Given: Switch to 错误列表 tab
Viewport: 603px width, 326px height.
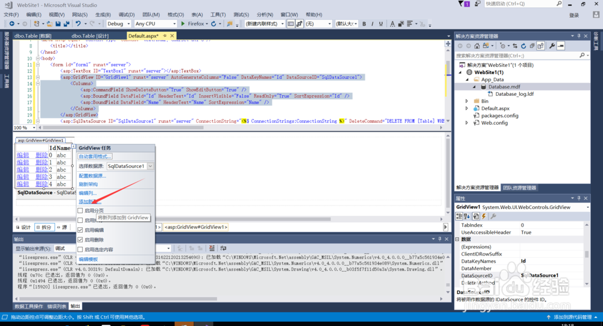Looking at the screenshot, I should coord(57,306).
